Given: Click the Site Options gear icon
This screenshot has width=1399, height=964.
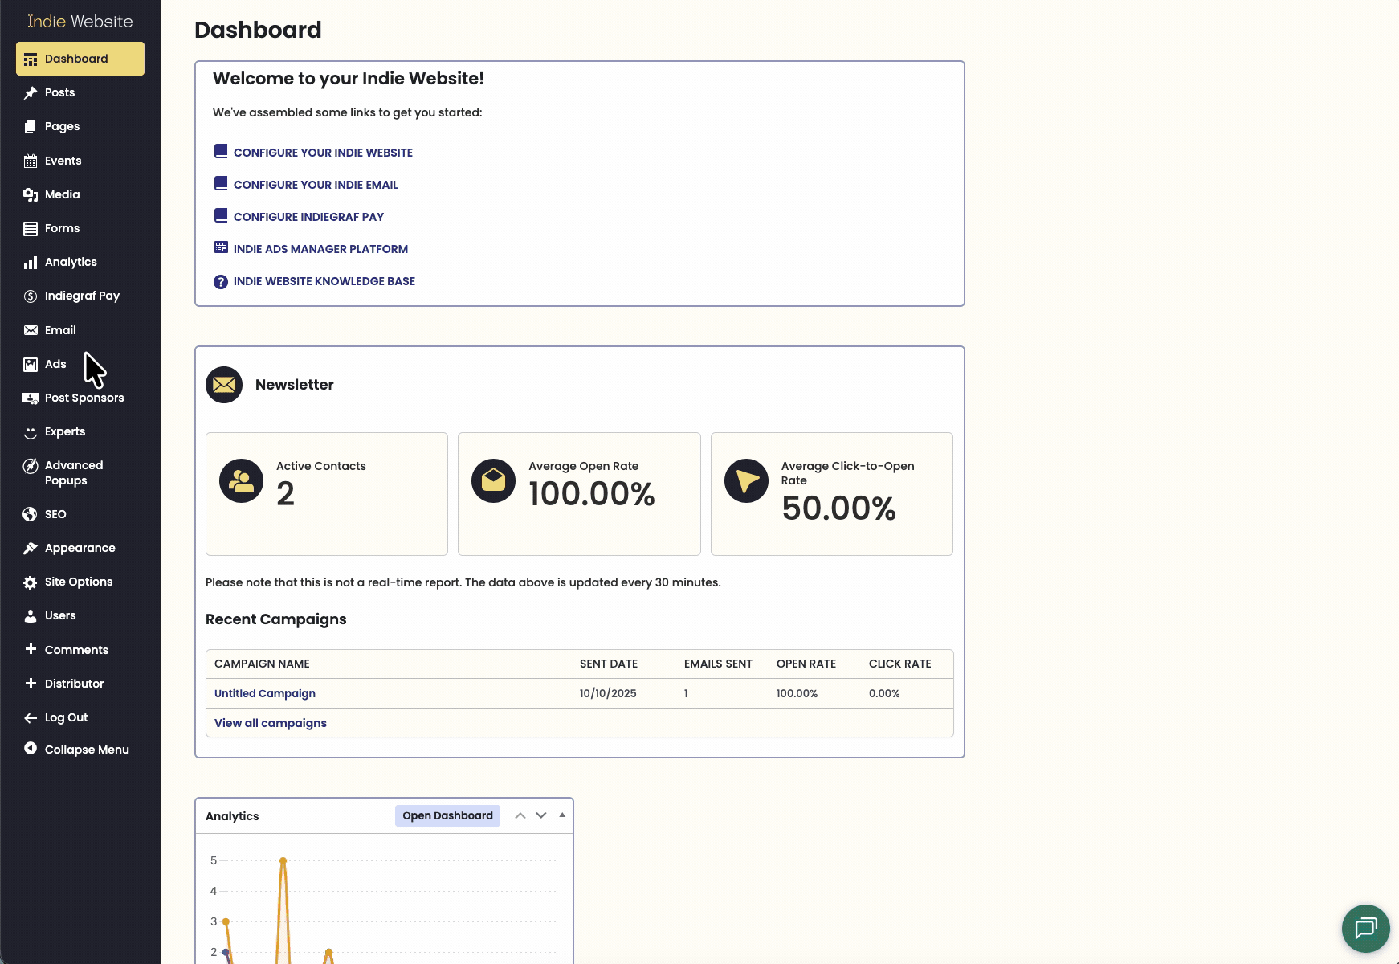Looking at the screenshot, I should coord(31,582).
